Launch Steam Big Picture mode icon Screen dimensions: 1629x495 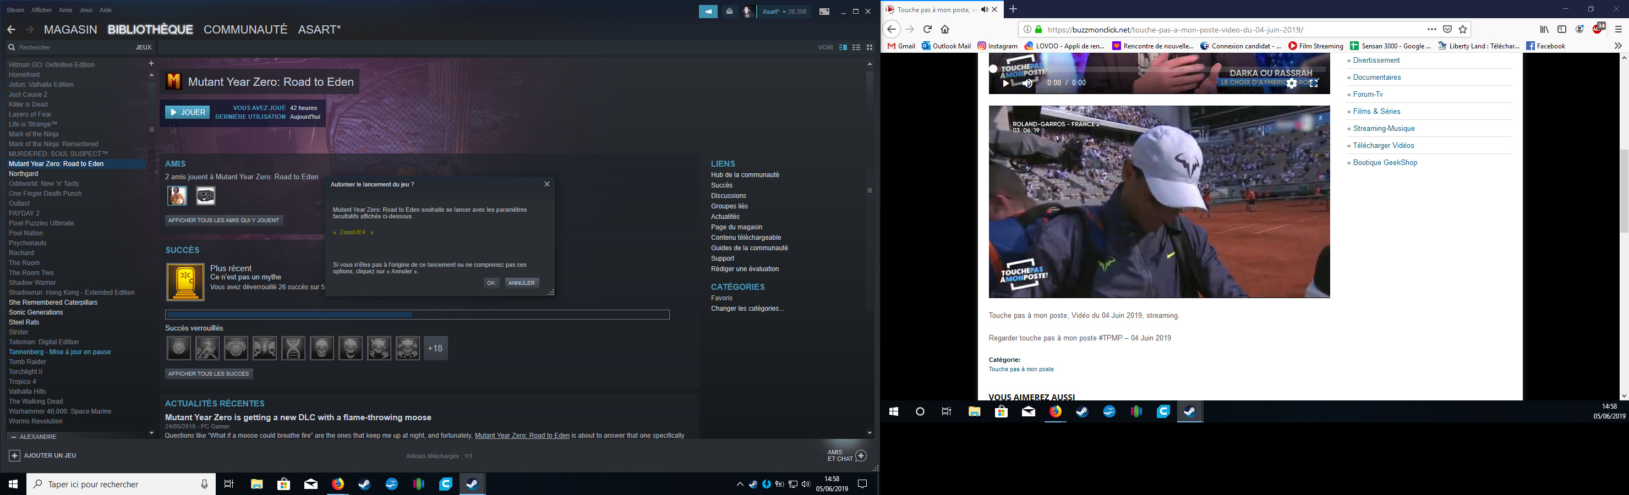point(824,12)
